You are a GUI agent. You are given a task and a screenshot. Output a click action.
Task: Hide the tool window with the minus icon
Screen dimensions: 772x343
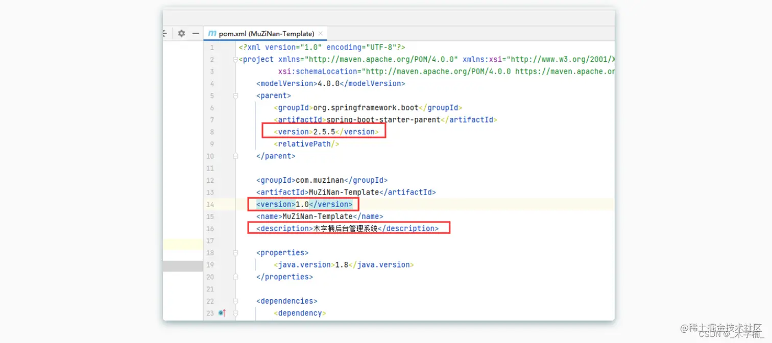[x=196, y=34]
